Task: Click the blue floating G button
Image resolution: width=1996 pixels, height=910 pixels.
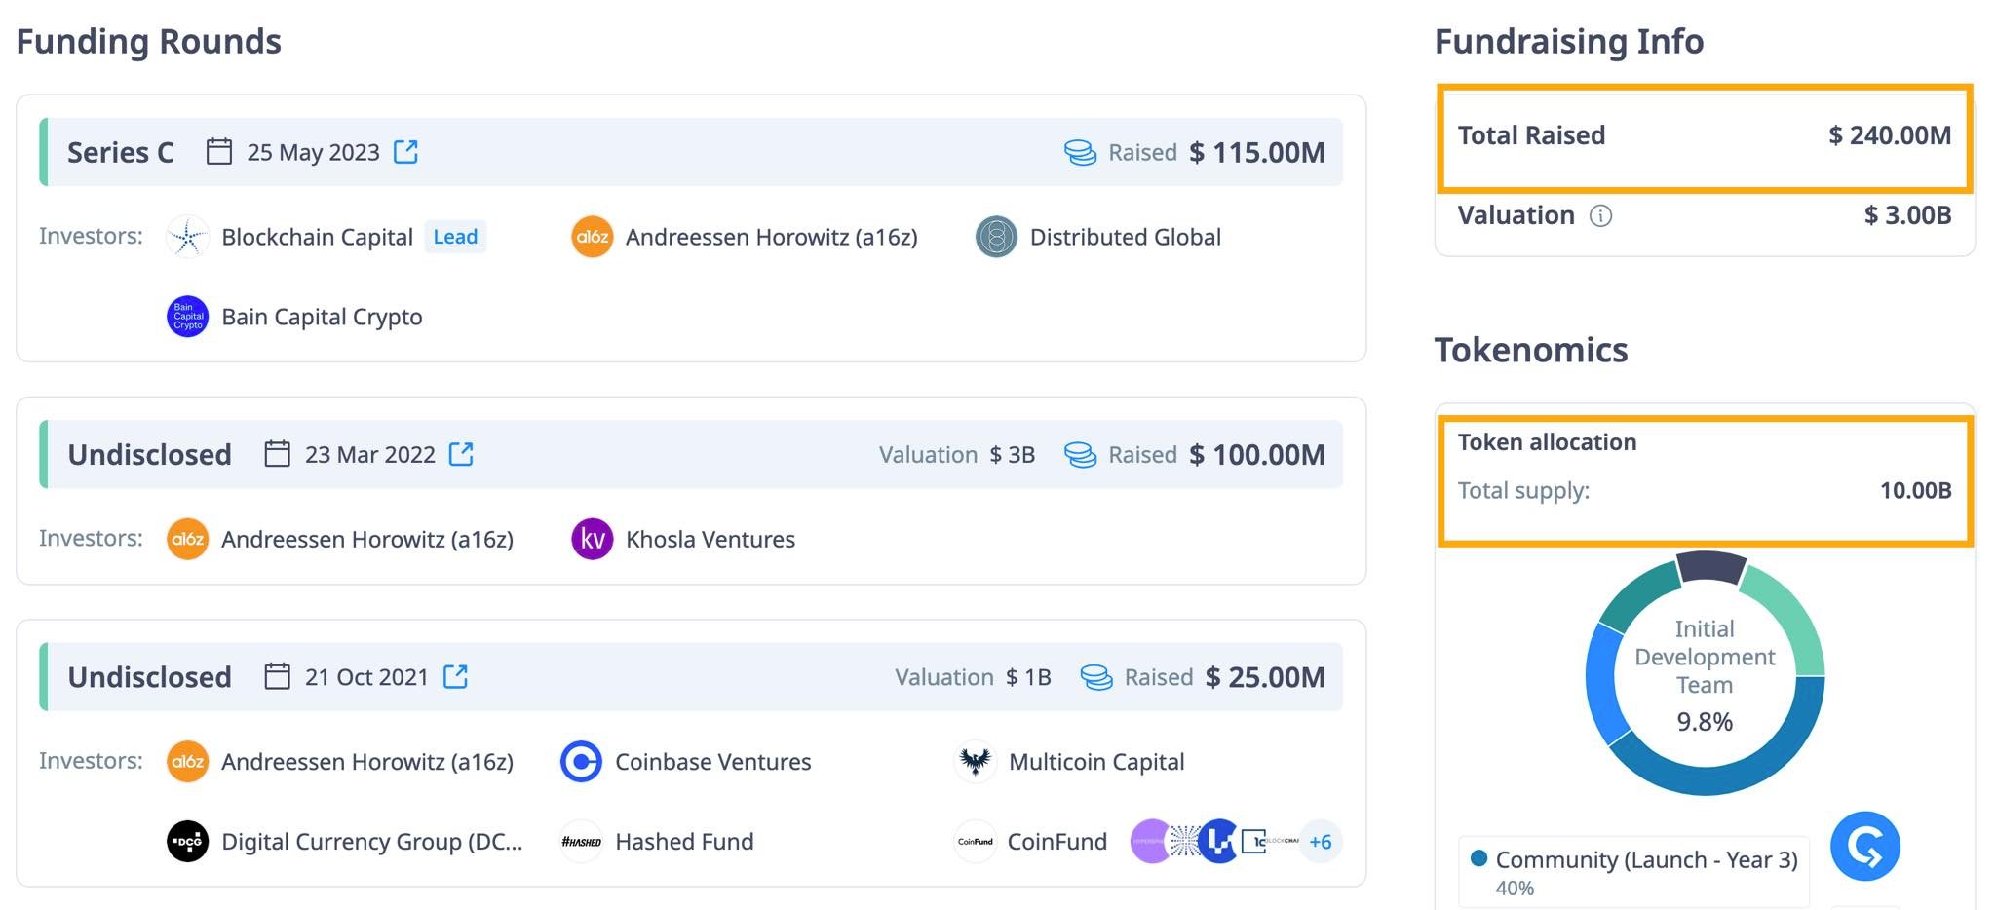Action: click(1864, 846)
